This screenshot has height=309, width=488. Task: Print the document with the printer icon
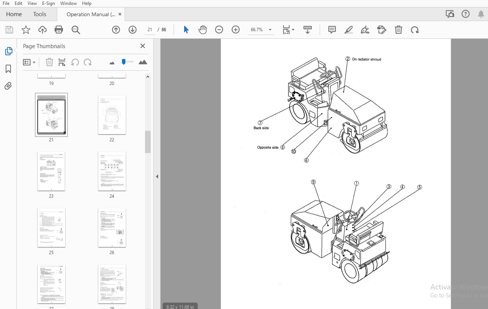click(59, 30)
